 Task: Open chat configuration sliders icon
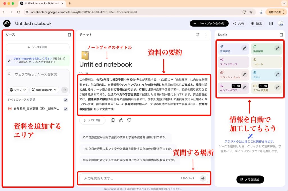click(198, 35)
